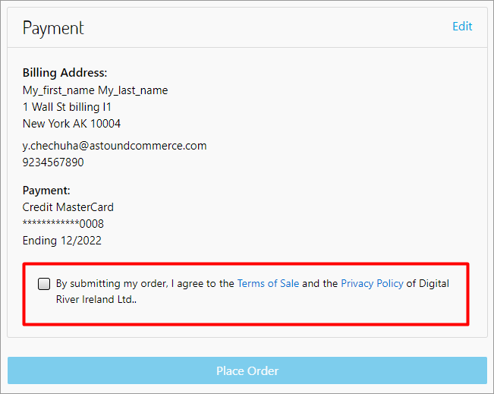Open the Privacy Policy link
494x394 pixels.
(372, 283)
